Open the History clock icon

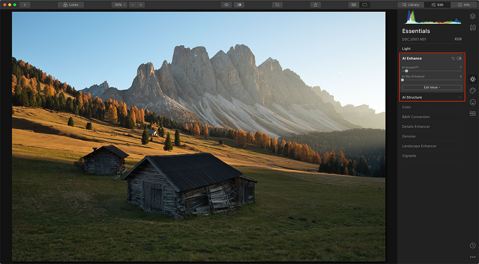coord(473,245)
